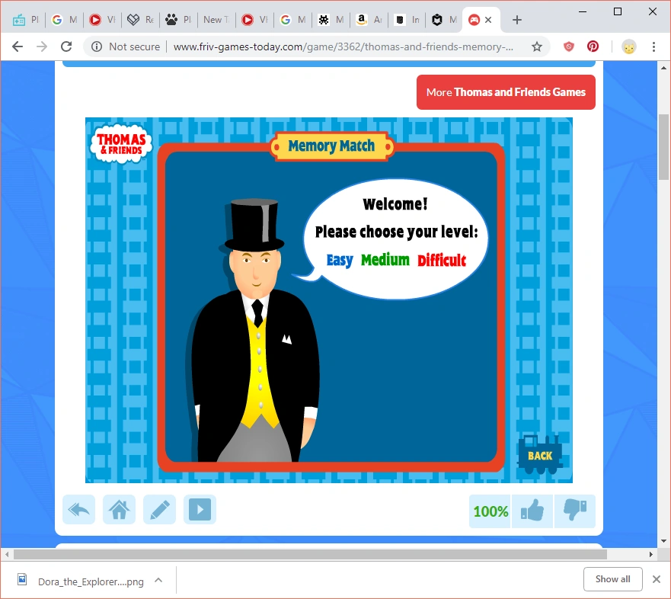Click the play walkthrough icon below the game
671x599 pixels.
[200, 509]
